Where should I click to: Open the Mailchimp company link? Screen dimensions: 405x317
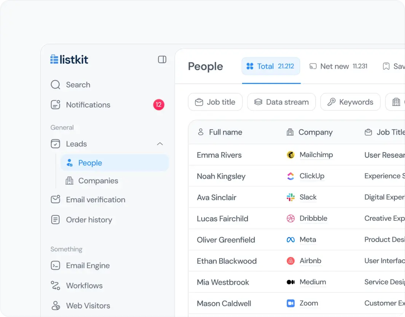316,155
